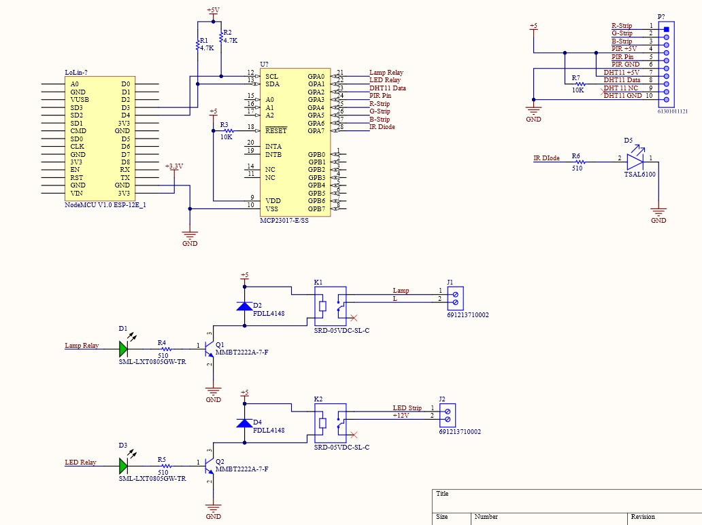The width and height of the screenshot is (702, 525).
Task: Select the IR LED symbol D5
Action: pyautogui.click(x=635, y=162)
